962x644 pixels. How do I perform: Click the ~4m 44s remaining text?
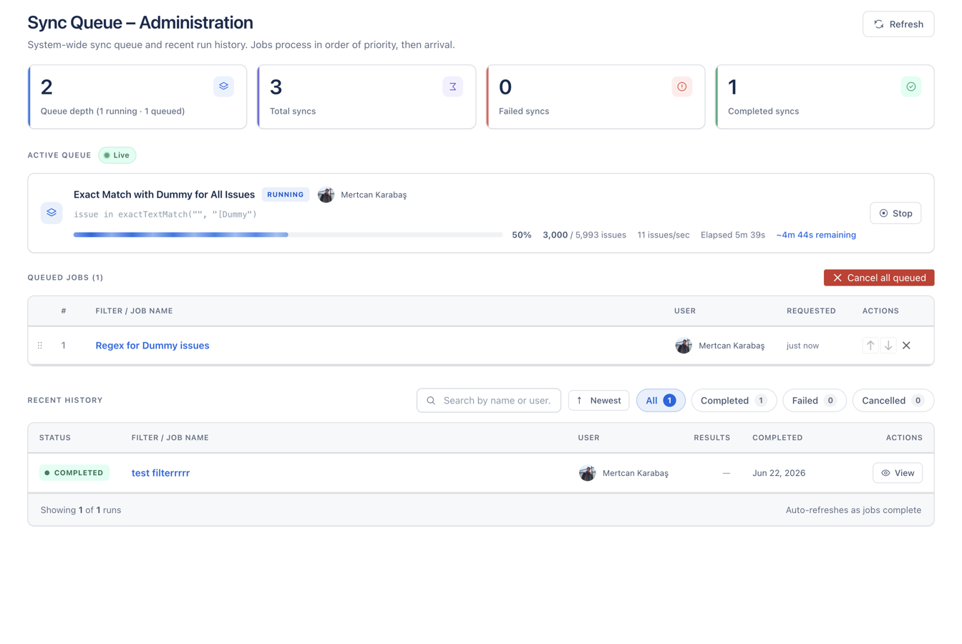(816, 235)
